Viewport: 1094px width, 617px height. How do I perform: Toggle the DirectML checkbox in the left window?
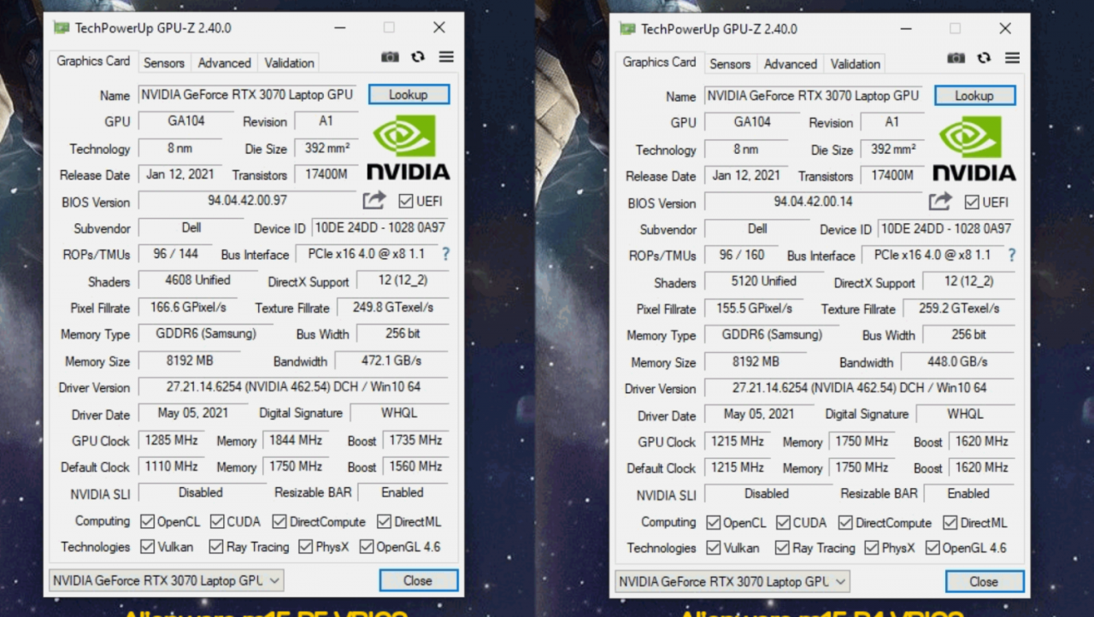[384, 521]
